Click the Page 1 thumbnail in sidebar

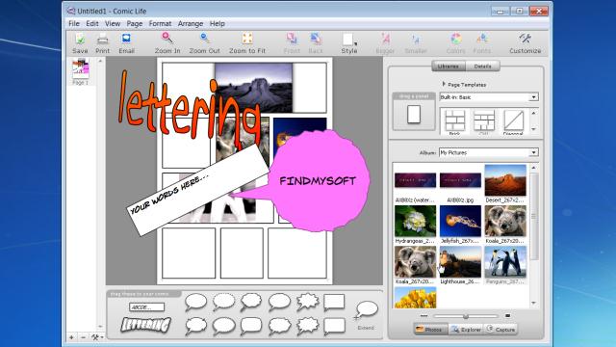point(81,68)
